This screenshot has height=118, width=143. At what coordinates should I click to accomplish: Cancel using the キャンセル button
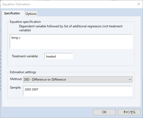pos(129,112)
